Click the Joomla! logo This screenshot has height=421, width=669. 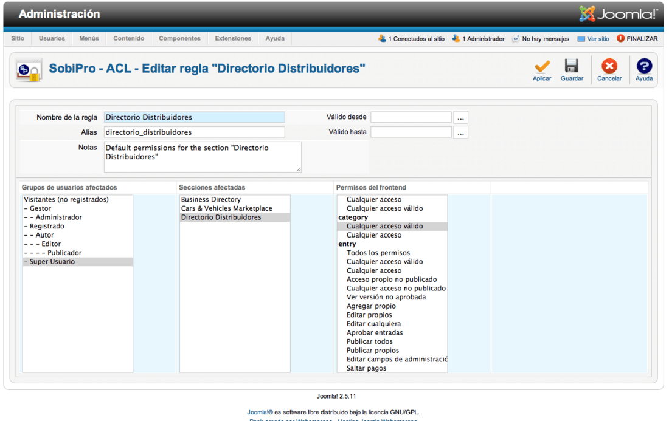[619, 14]
